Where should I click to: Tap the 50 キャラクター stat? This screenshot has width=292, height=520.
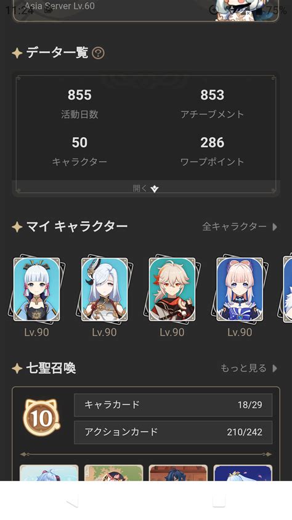(x=79, y=151)
